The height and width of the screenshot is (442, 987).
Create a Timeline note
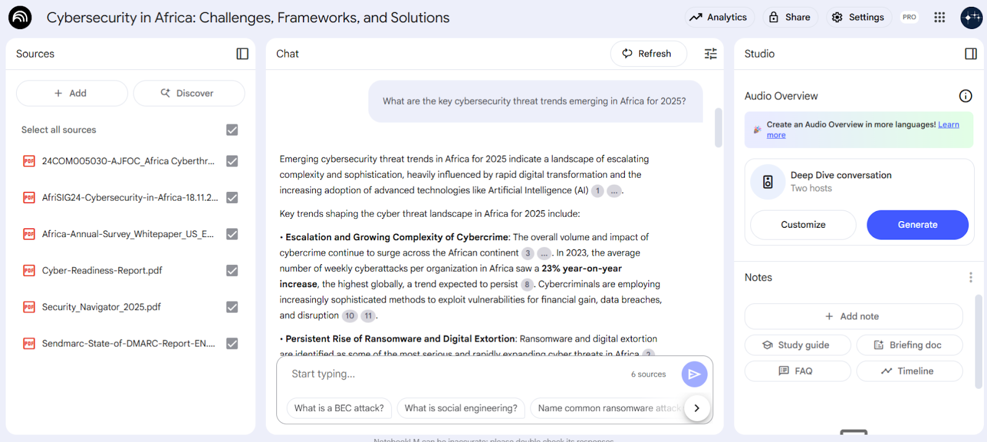tap(909, 371)
